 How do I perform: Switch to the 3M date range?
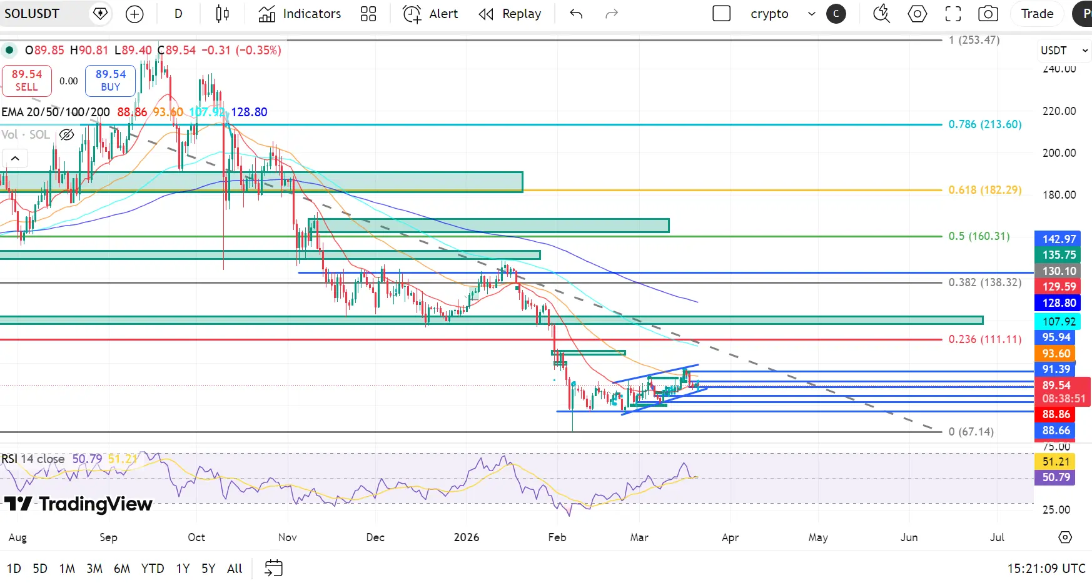click(x=94, y=568)
